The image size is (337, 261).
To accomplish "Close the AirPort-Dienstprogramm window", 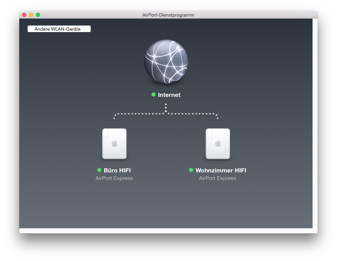I will (24, 15).
